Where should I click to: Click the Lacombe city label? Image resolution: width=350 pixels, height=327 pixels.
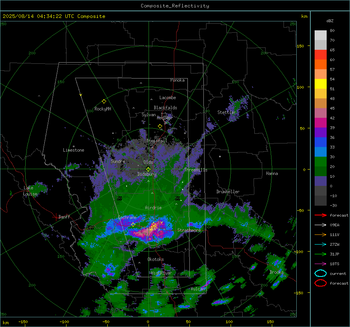click(168, 98)
